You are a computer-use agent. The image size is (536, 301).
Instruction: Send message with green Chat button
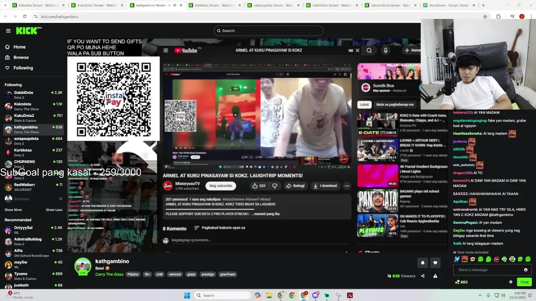[x=524, y=282]
